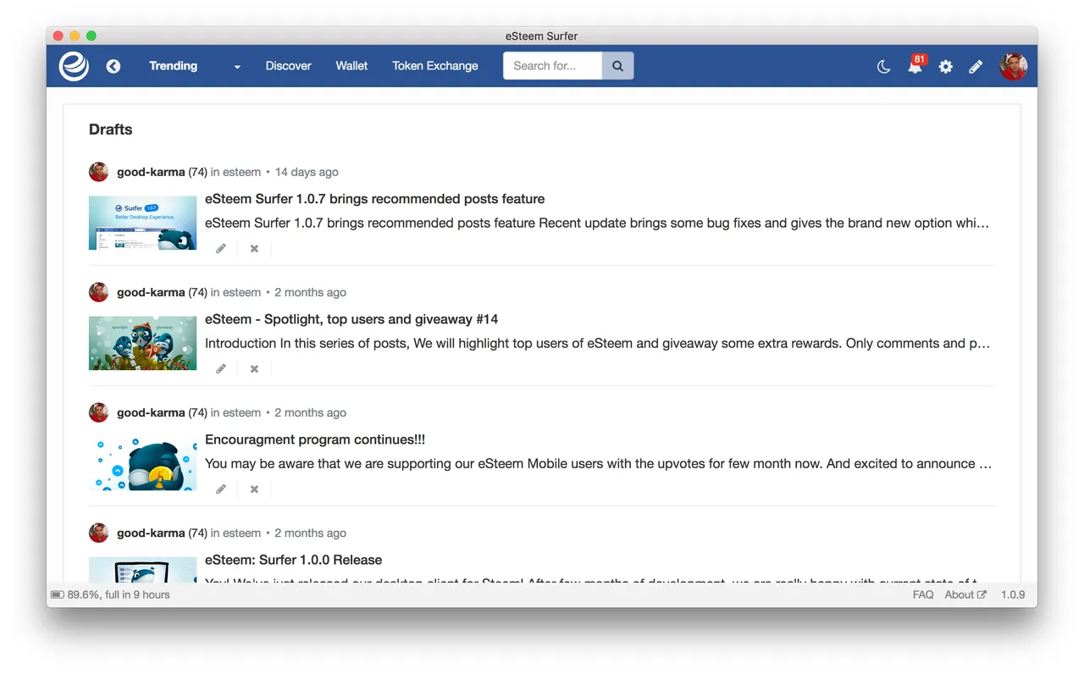Screen dimensions: 1084x674
Task: Click the battery status icon in footer
Action: pyautogui.click(x=58, y=595)
